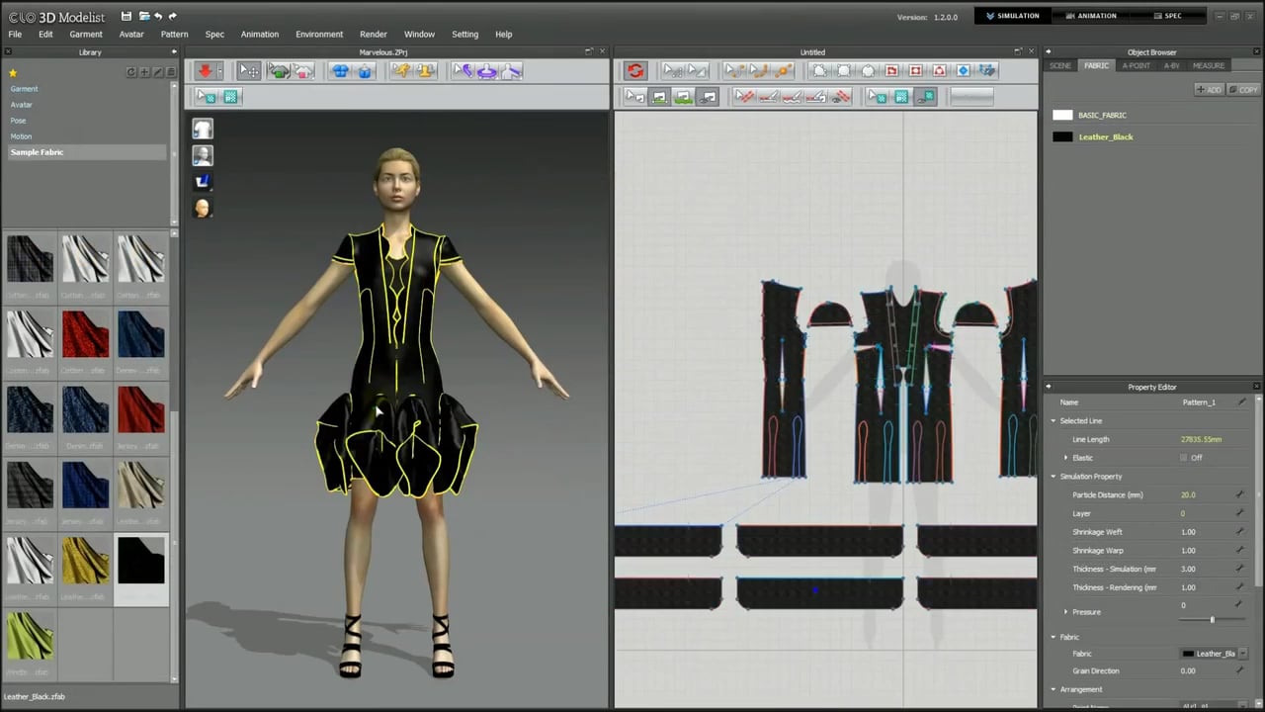Click the favorites star icon in the Library
This screenshot has width=1265, height=712.
(x=13, y=72)
